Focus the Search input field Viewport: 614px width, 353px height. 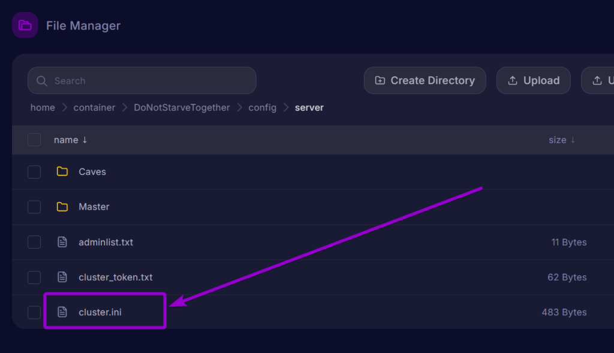(150, 81)
